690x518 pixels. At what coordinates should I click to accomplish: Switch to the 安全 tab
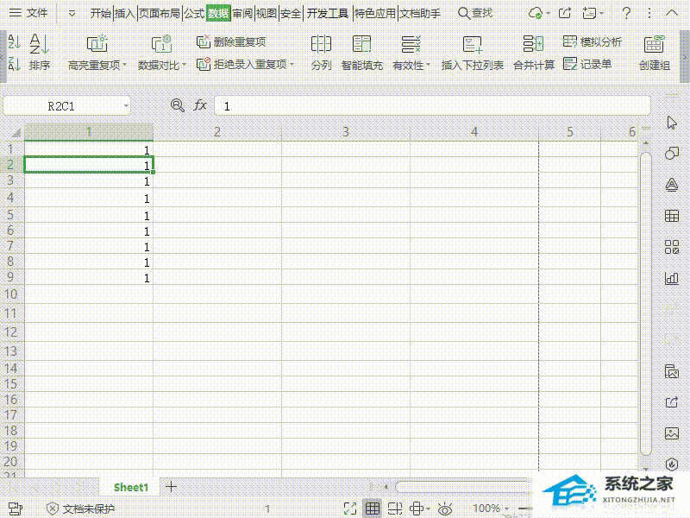coord(291,13)
